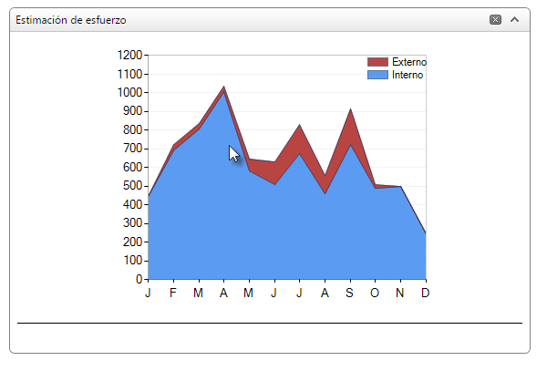
Task: Select the N month label on x-axis
Action: click(x=400, y=293)
